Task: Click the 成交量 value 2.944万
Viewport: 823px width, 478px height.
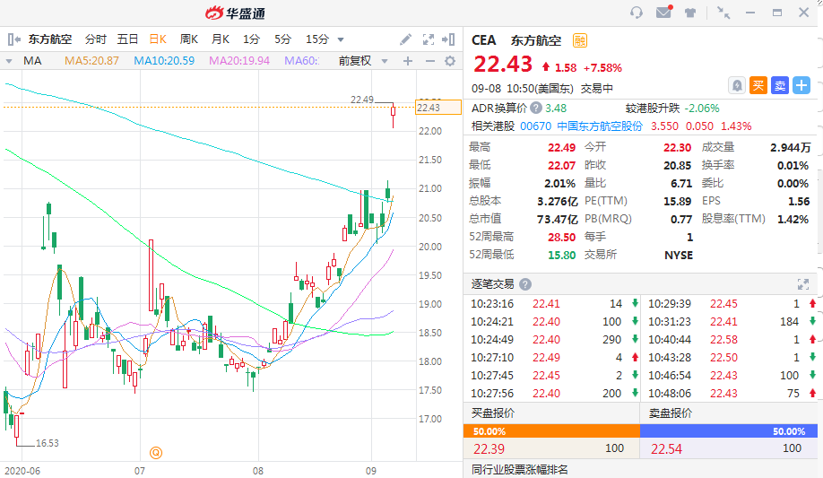Action: point(791,148)
